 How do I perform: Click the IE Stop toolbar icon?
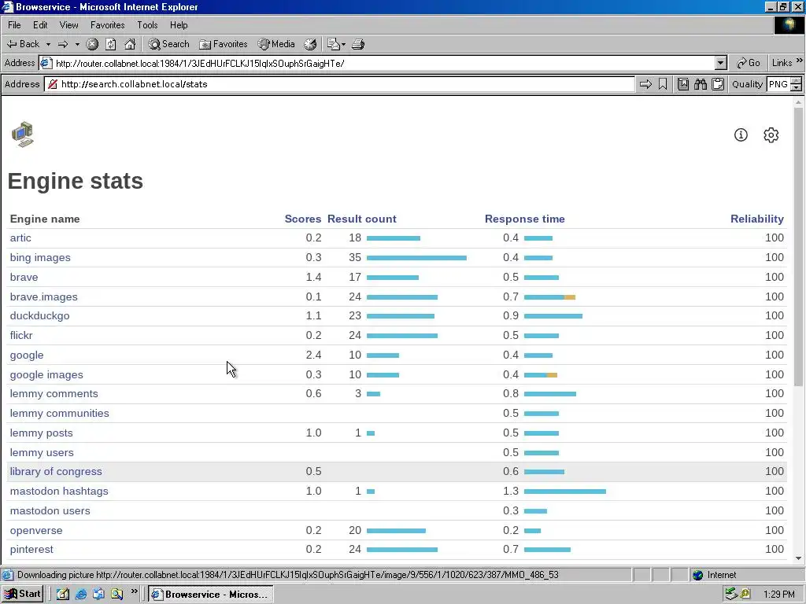point(92,44)
